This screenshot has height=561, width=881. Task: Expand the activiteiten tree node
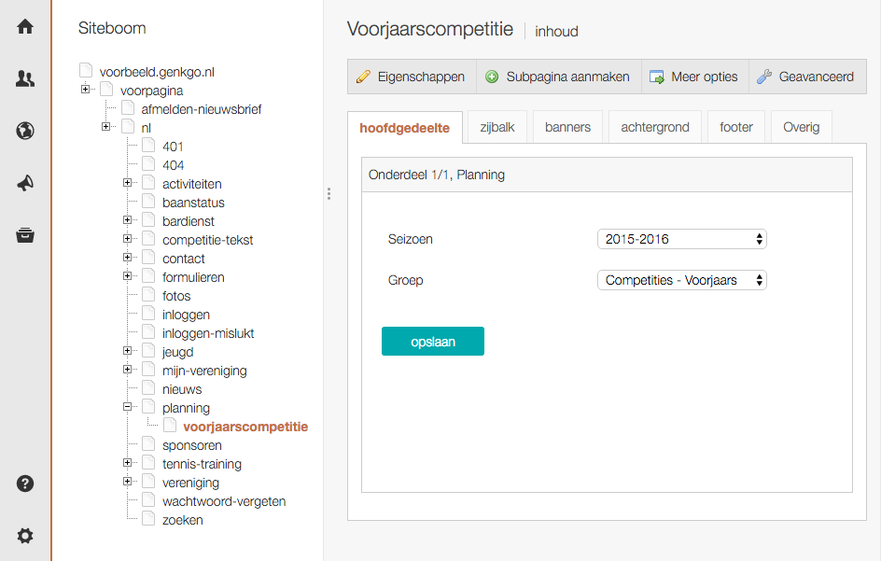pos(128,183)
